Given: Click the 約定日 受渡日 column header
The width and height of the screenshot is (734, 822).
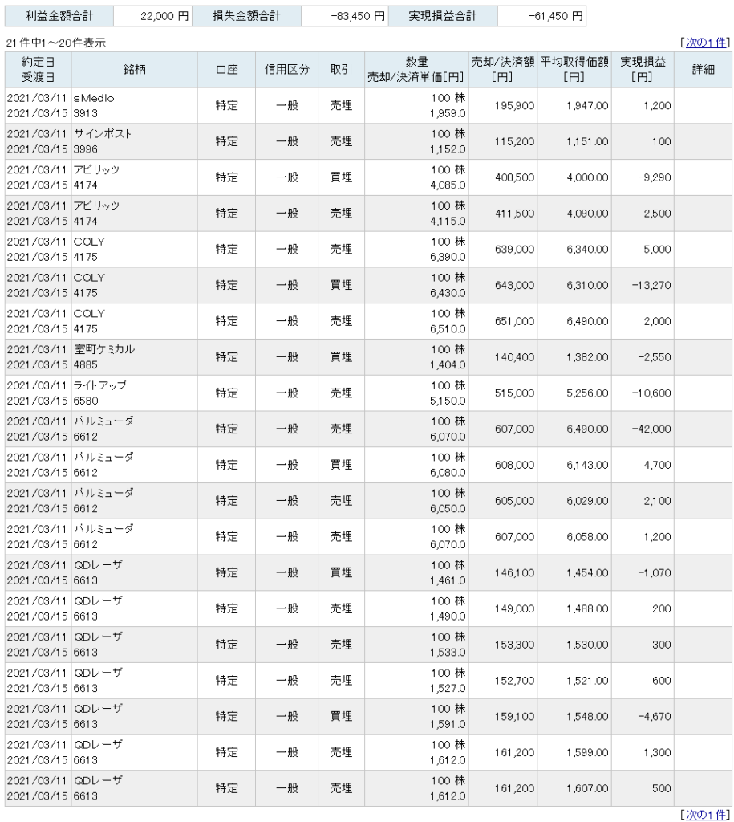Looking at the screenshot, I should click(x=38, y=70).
